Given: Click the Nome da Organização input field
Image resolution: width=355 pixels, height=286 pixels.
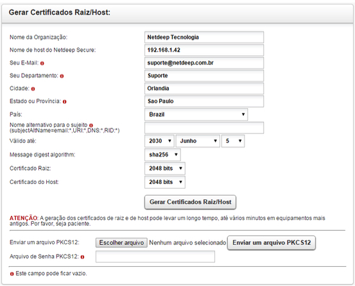Looking at the screenshot, I should pyautogui.click(x=204, y=37).
